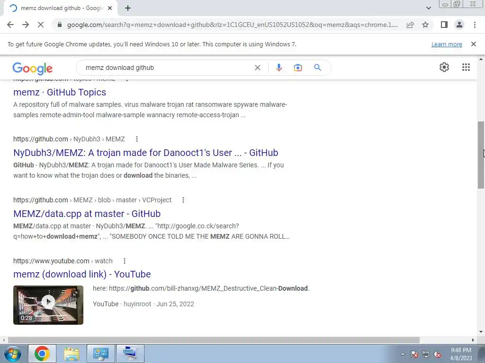Submit search with magnifier icon

click(318, 67)
